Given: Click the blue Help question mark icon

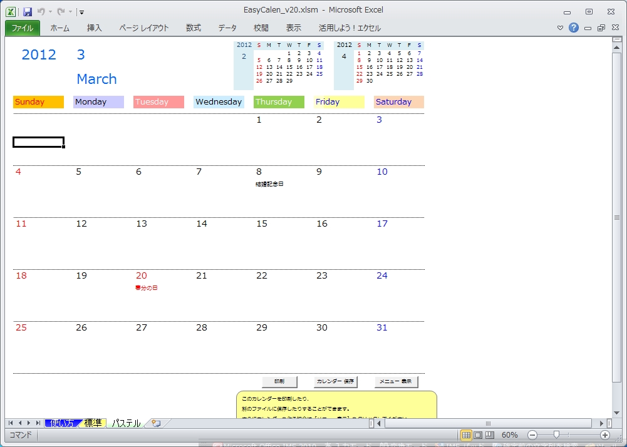Looking at the screenshot, I should pos(573,28).
